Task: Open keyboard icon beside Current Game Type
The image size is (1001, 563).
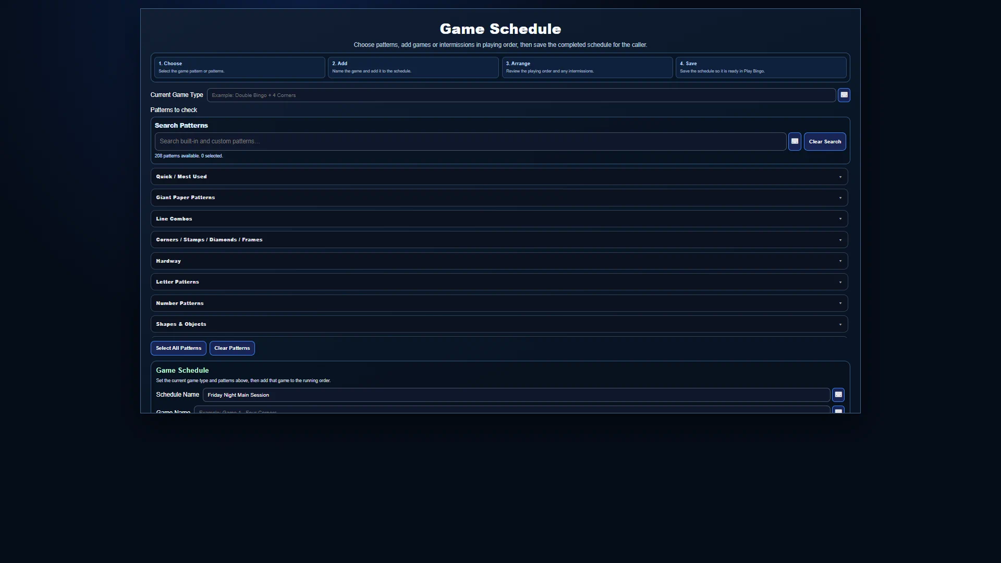Action: 844,95
